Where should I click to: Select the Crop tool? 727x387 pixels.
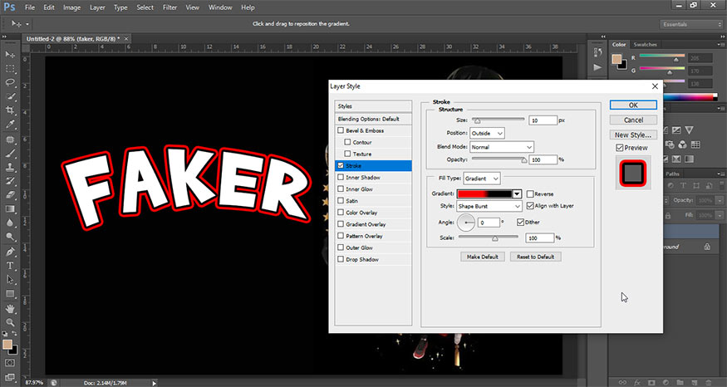pos(10,110)
